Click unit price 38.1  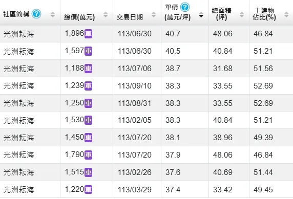(x=173, y=138)
